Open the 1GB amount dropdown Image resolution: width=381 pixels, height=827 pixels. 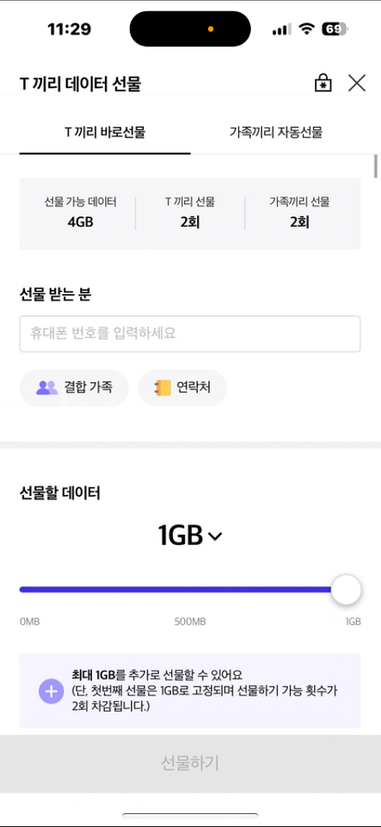click(190, 536)
